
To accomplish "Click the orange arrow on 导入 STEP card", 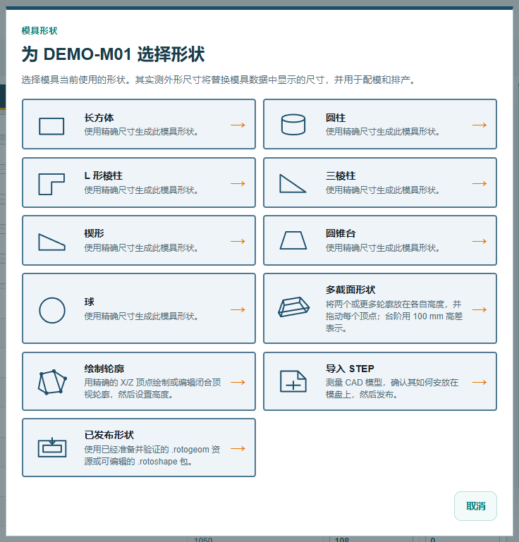I will point(480,382).
